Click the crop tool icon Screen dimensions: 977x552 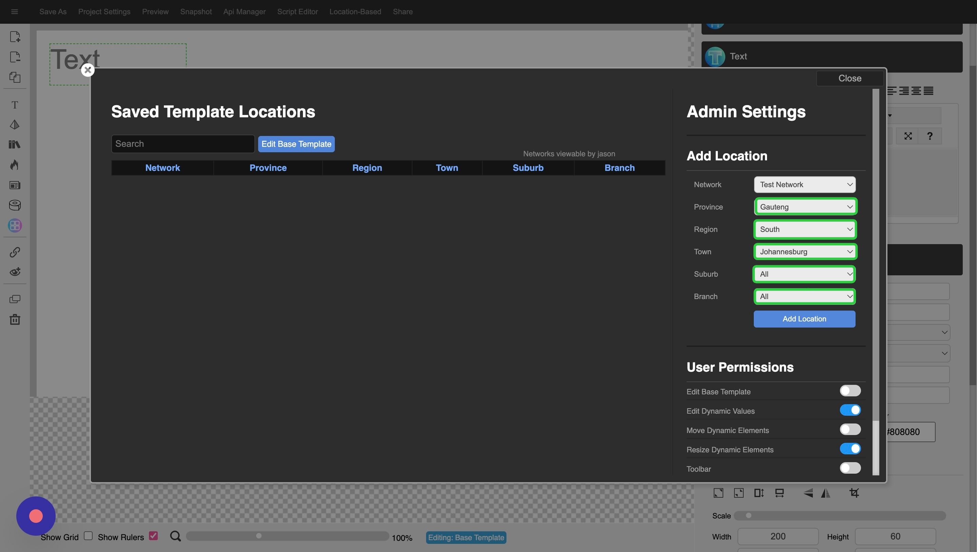point(854,493)
